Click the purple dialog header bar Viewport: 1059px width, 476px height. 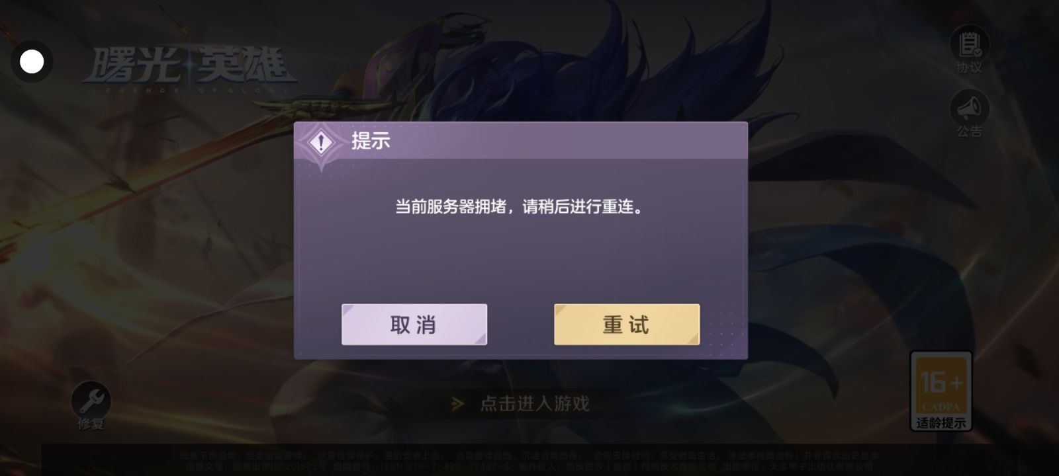(521, 141)
